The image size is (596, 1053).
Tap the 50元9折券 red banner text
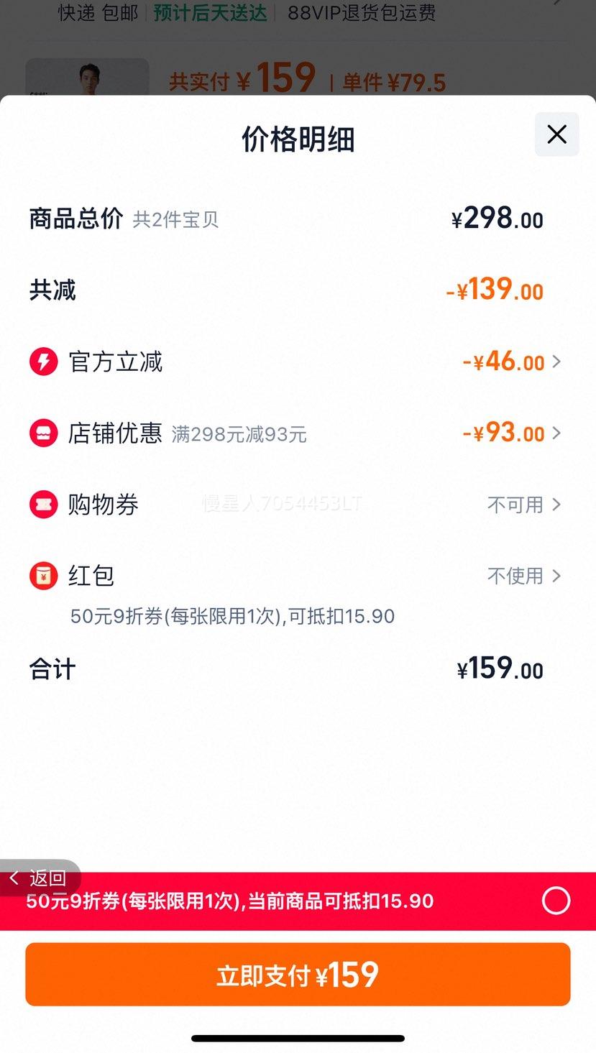pos(230,901)
